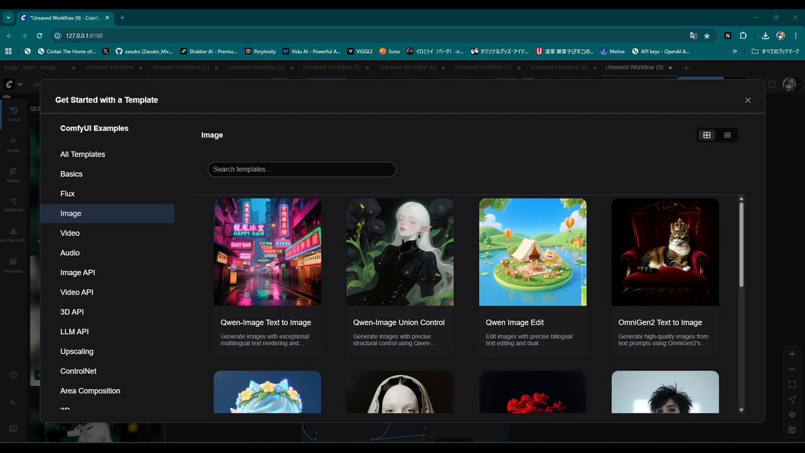Expand the bookmarks overflow chevron

click(735, 51)
